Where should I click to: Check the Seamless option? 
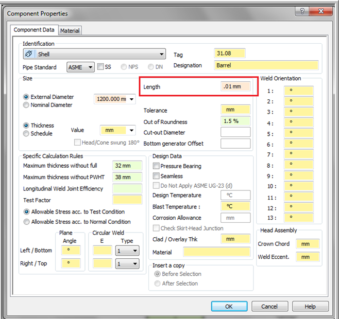point(156,176)
